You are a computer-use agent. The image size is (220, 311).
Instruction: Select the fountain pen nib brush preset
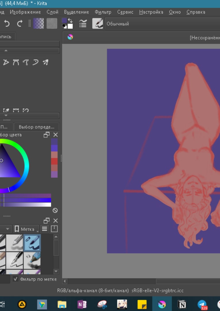(x=14, y=260)
